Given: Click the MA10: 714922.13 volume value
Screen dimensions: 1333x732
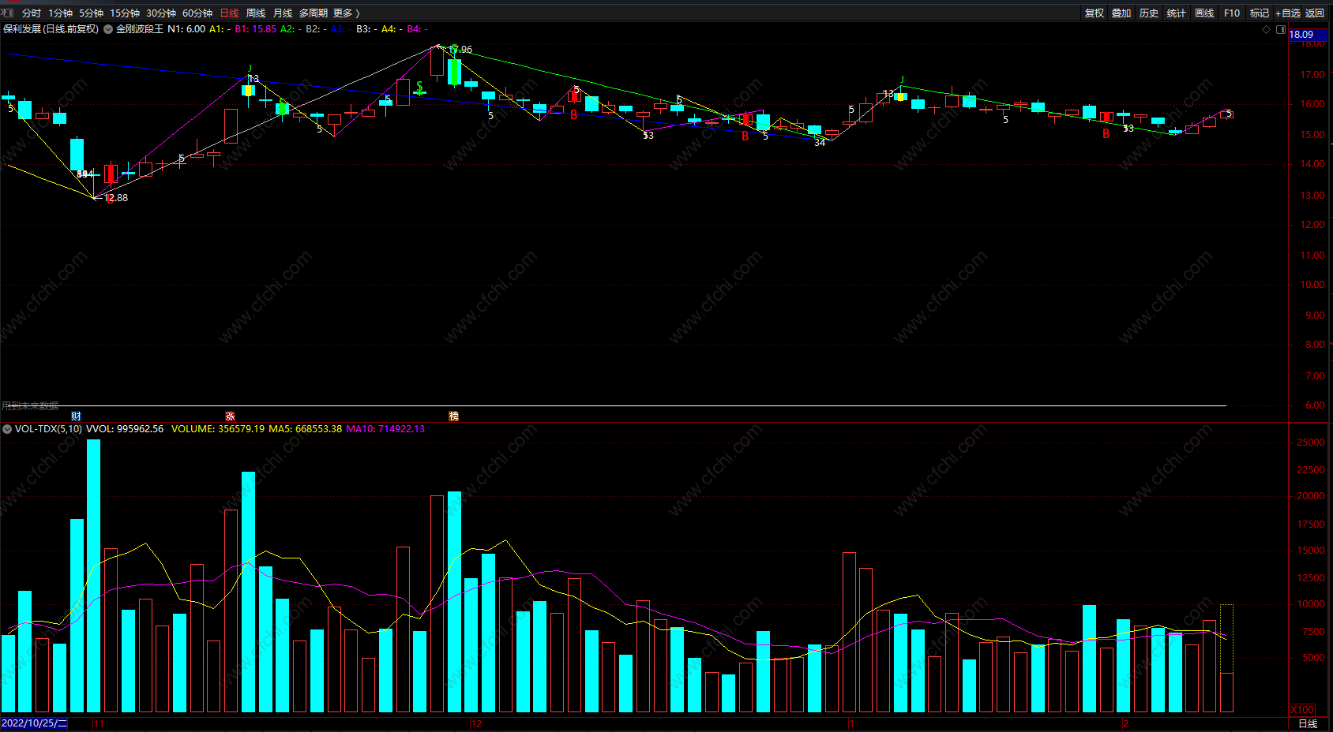Looking at the screenshot, I should pyautogui.click(x=385, y=429).
